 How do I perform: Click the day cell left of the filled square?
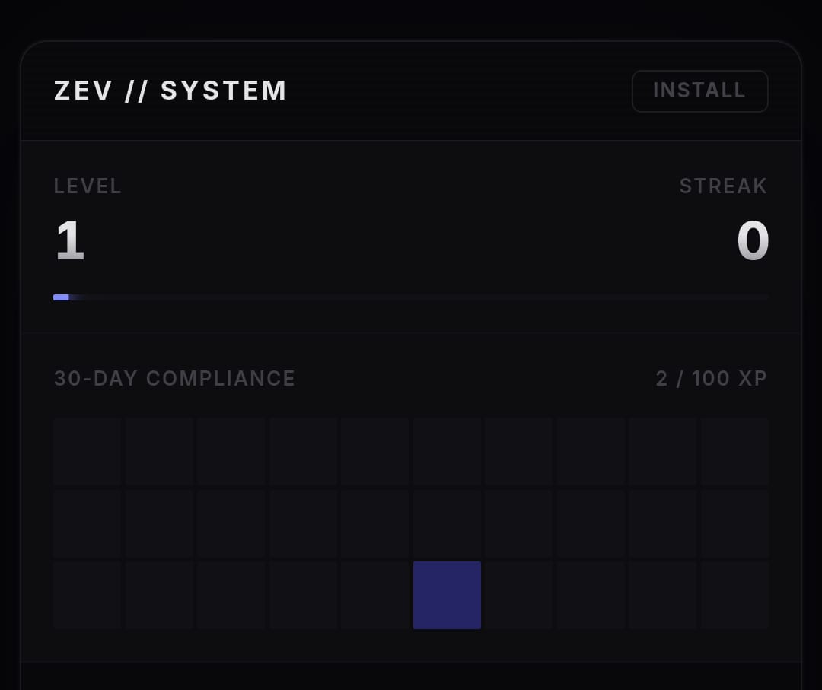374,595
